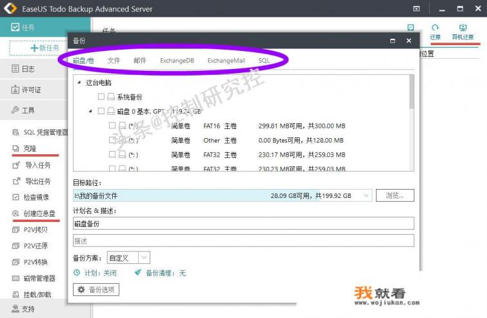Open SQL 凭据管理器 tool
This screenshot has width=487, height=318.
[x=40, y=132]
